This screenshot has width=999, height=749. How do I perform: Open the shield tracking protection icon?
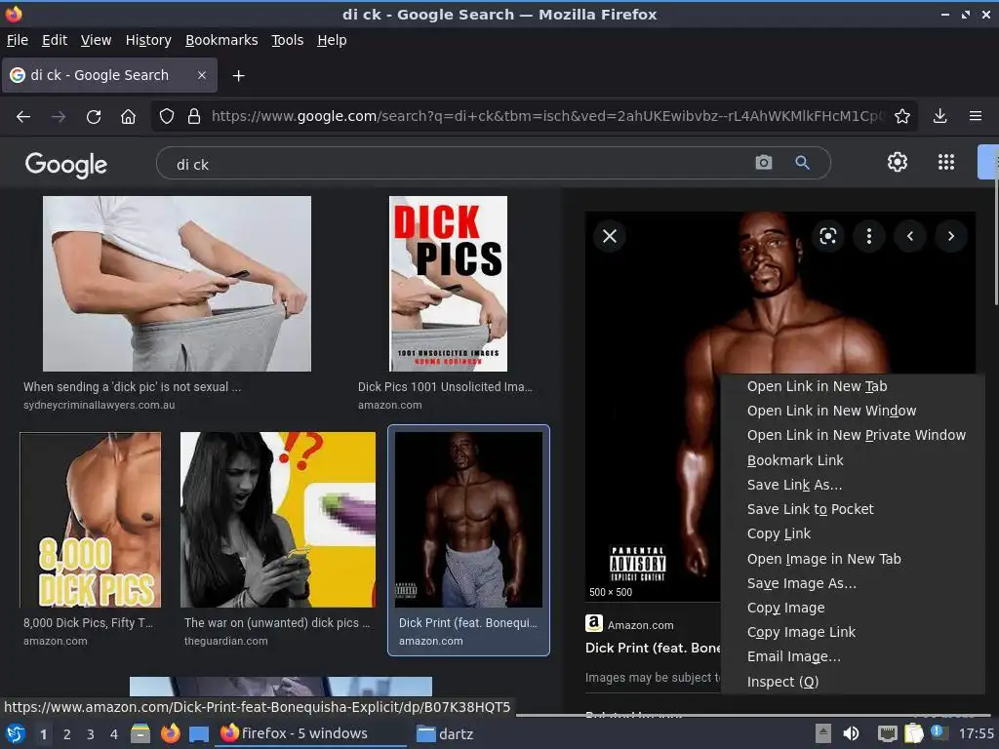166,117
